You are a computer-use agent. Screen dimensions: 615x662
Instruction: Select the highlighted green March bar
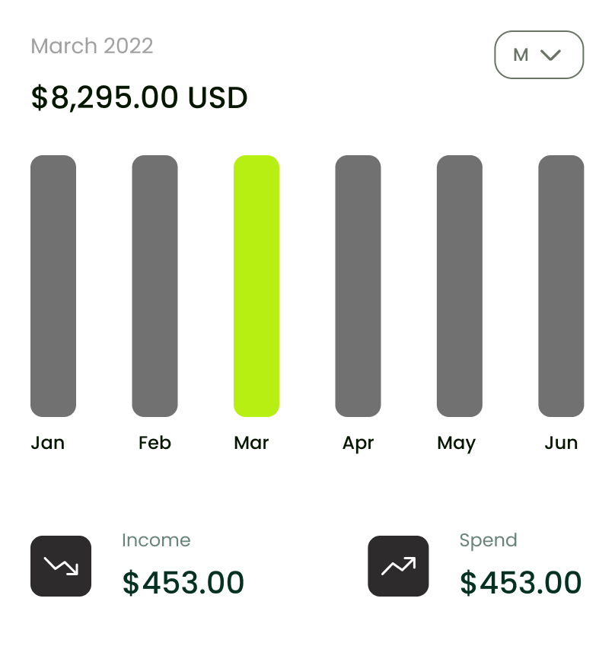pos(257,286)
